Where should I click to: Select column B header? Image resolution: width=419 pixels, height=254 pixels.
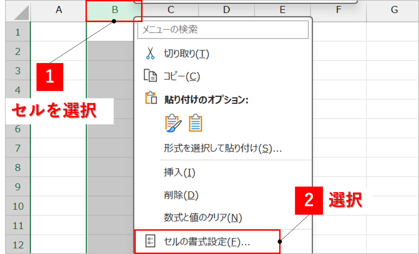[x=114, y=10]
